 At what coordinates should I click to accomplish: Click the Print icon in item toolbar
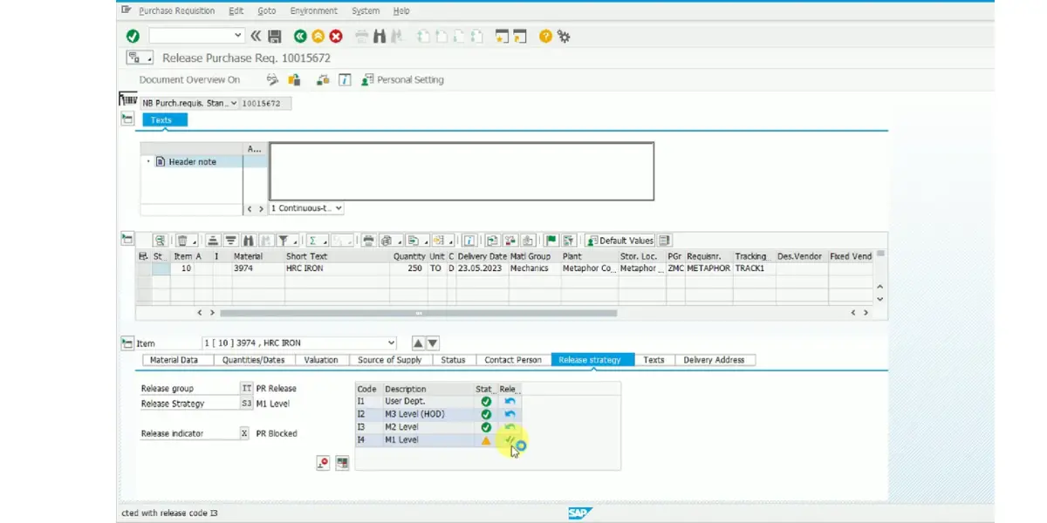click(368, 241)
